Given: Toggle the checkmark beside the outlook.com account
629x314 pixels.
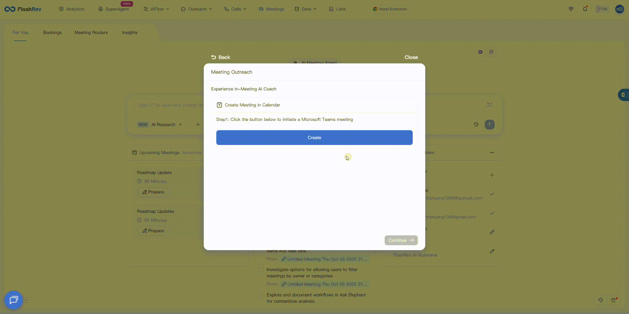Looking at the screenshot, I should pos(492,194).
